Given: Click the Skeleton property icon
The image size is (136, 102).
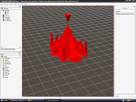Looking at the screenshot, I should pyautogui.click(x=3, y=15).
